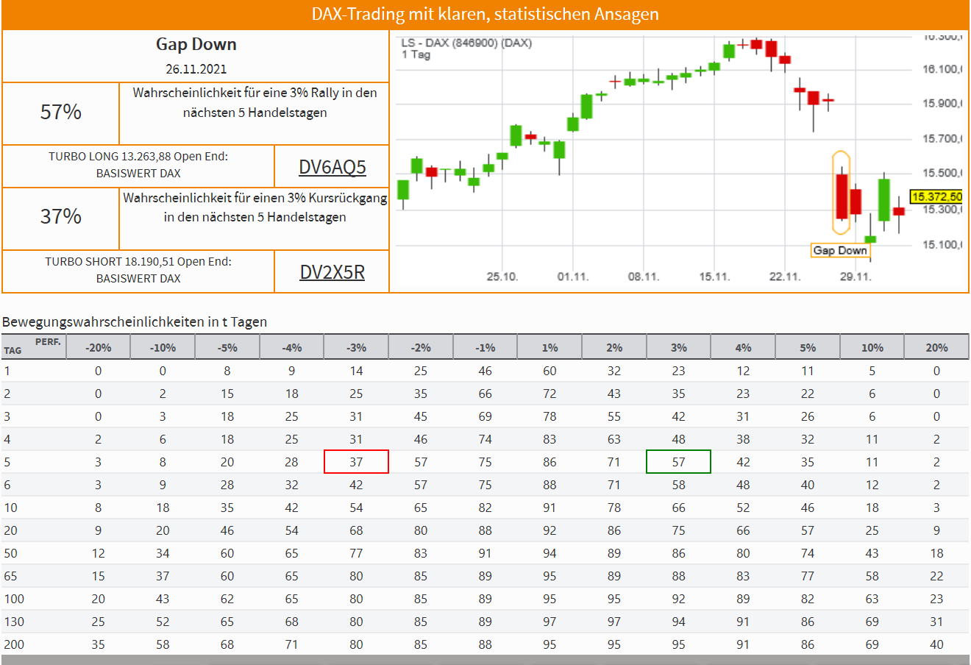Click the value 40 in row 200
This screenshot has height=665, width=971.
pyautogui.click(x=936, y=644)
